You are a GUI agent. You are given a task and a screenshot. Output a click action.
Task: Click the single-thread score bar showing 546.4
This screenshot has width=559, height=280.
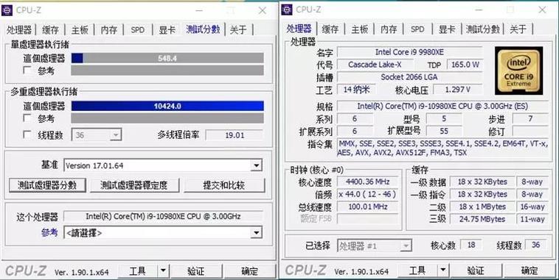167,58
